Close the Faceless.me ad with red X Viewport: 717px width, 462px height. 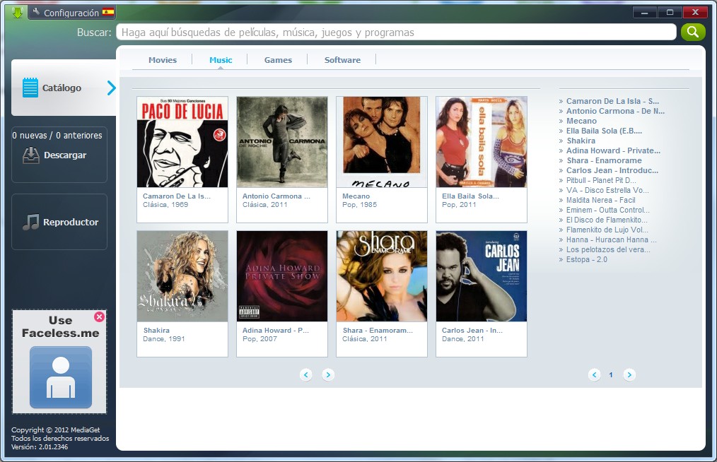click(x=99, y=316)
